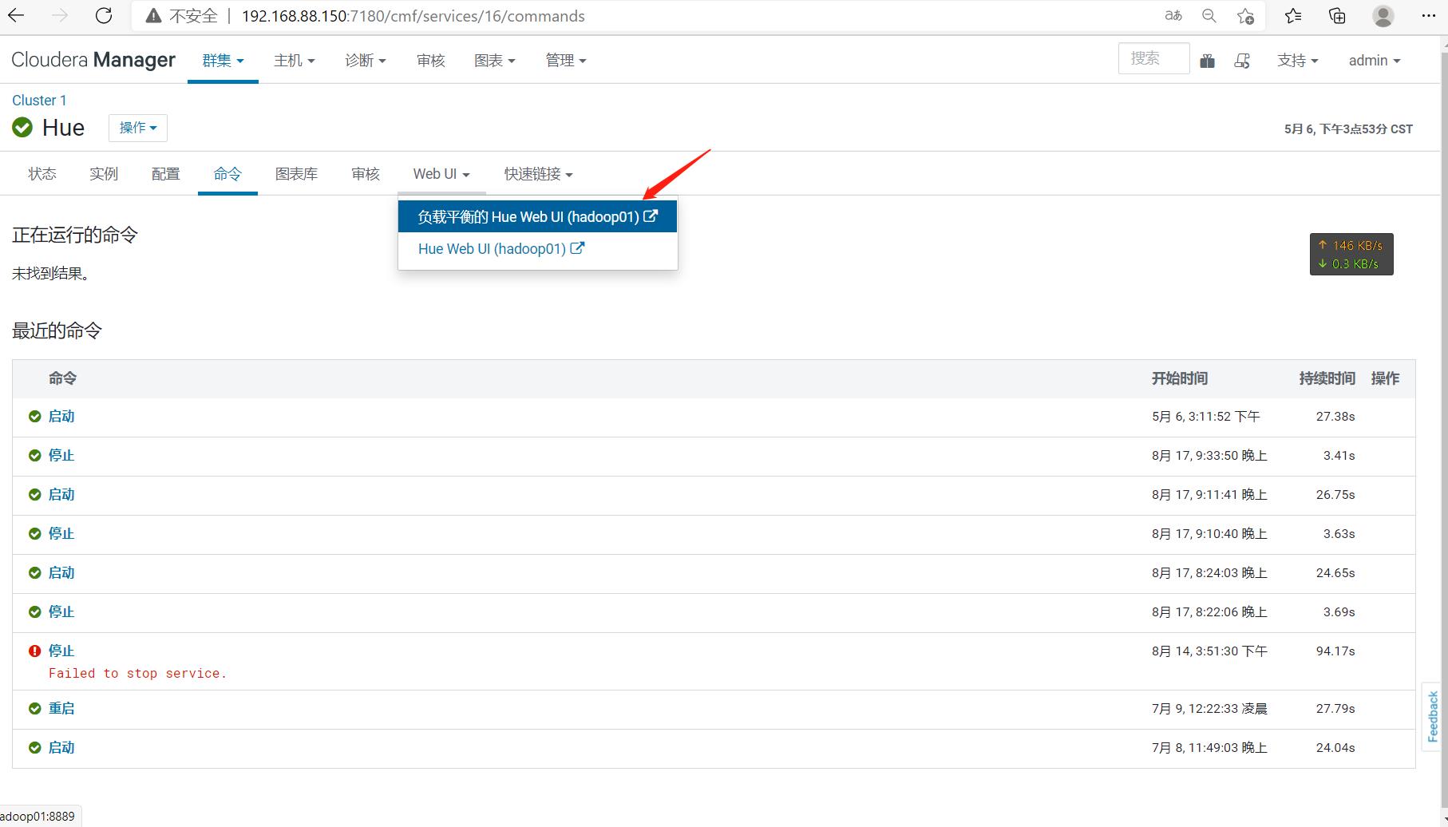Screen dimensions: 1448x827
Task: Click the browser profile avatar
Action: tap(1383, 16)
